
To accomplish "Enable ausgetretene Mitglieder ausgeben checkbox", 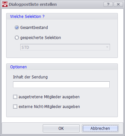I will coord(15,97).
